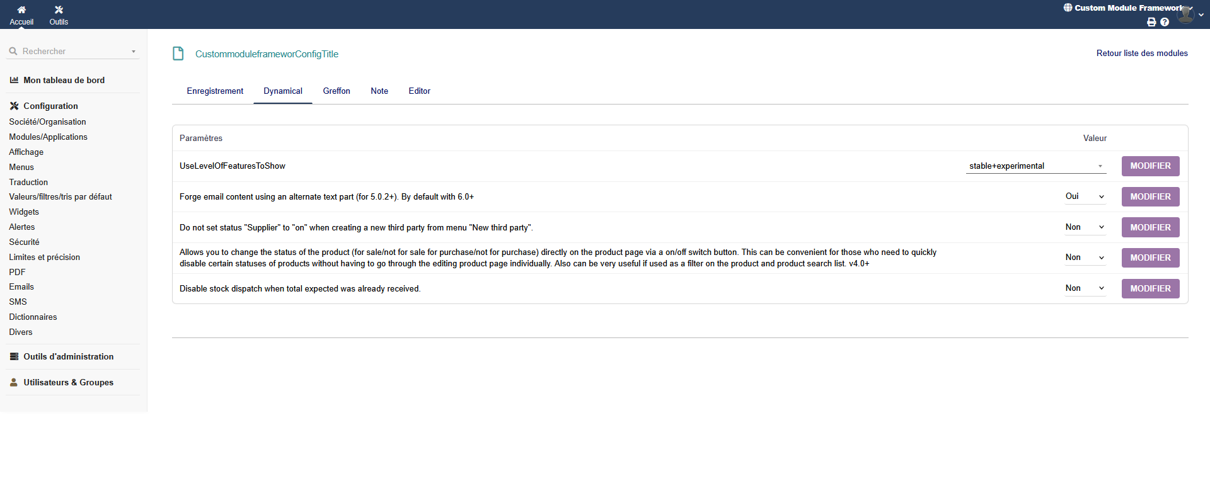Open the Non dropdown for stock dispatch
The width and height of the screenshot is (1210, 498).
click(1085, 288)
